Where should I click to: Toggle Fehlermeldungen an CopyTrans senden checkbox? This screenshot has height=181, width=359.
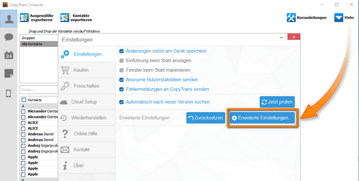point(122,89)
